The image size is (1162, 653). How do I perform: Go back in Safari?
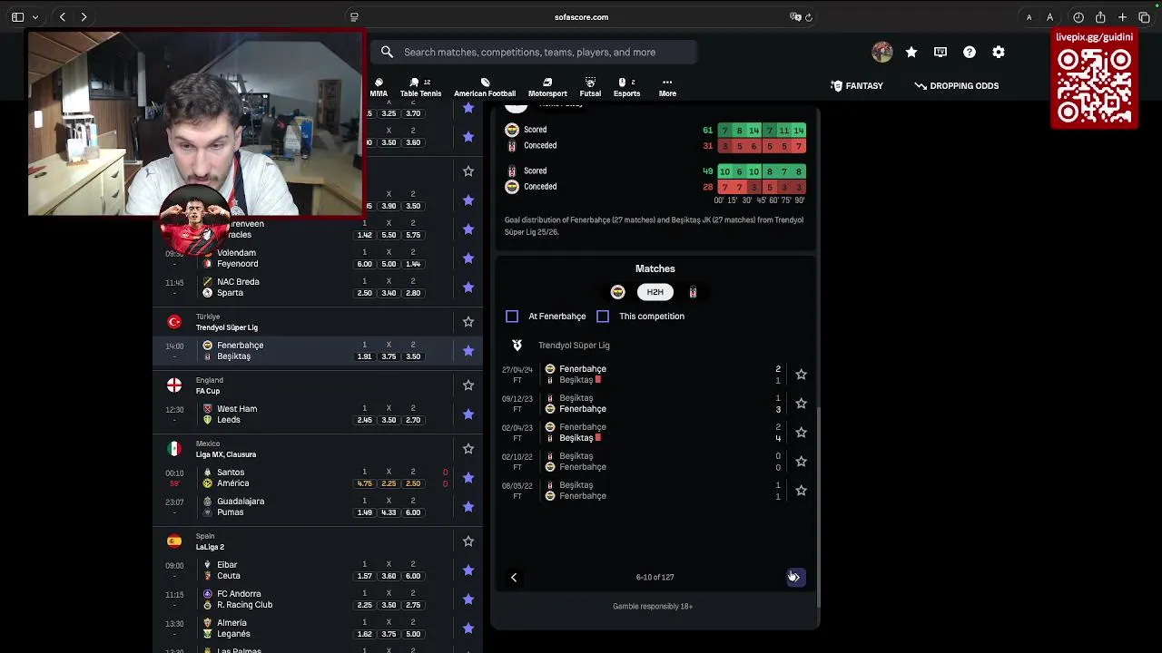[x=62, y=17]
